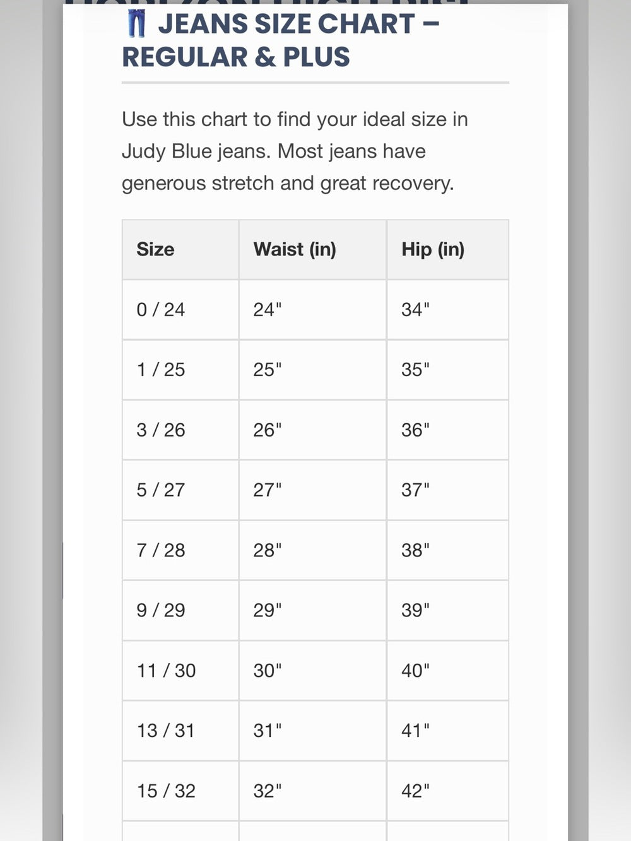This screenshot has width=631, height=841.
Task: Select the Size column header
Action: [x=180, y=250]
